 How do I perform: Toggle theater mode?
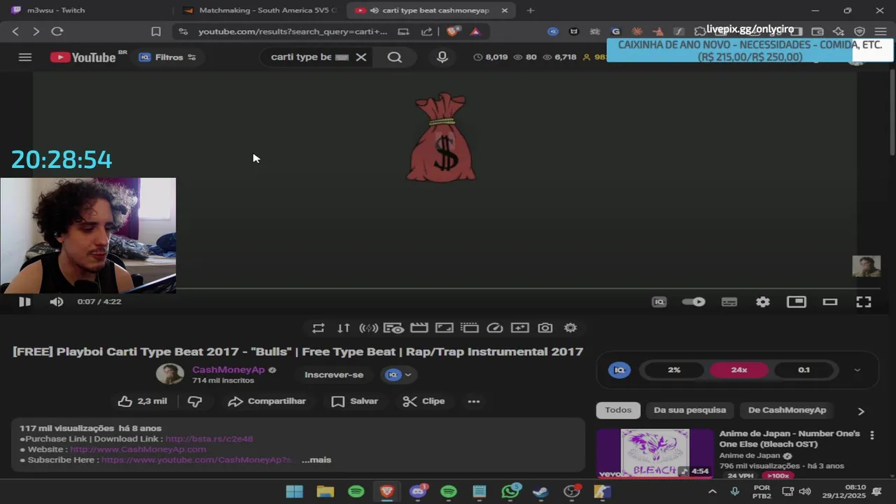(x=830, y=302)
